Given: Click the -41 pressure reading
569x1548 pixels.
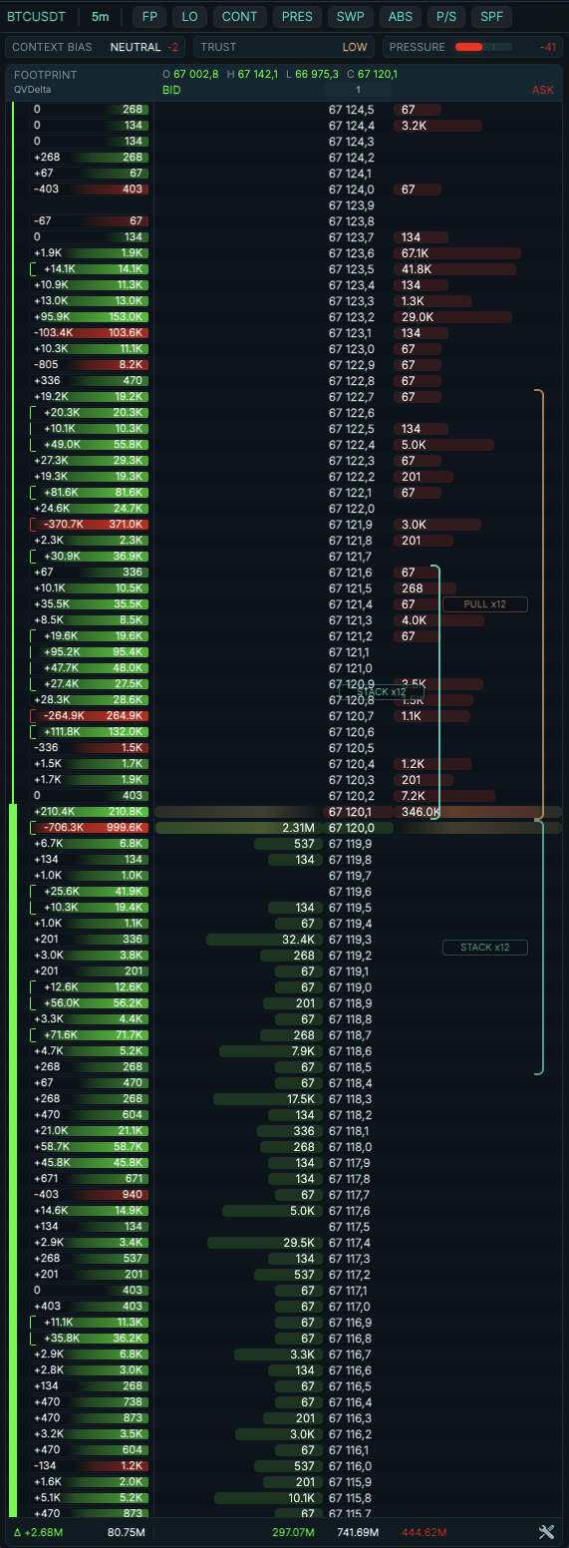Looking at the screenshot, I should 547,47.
